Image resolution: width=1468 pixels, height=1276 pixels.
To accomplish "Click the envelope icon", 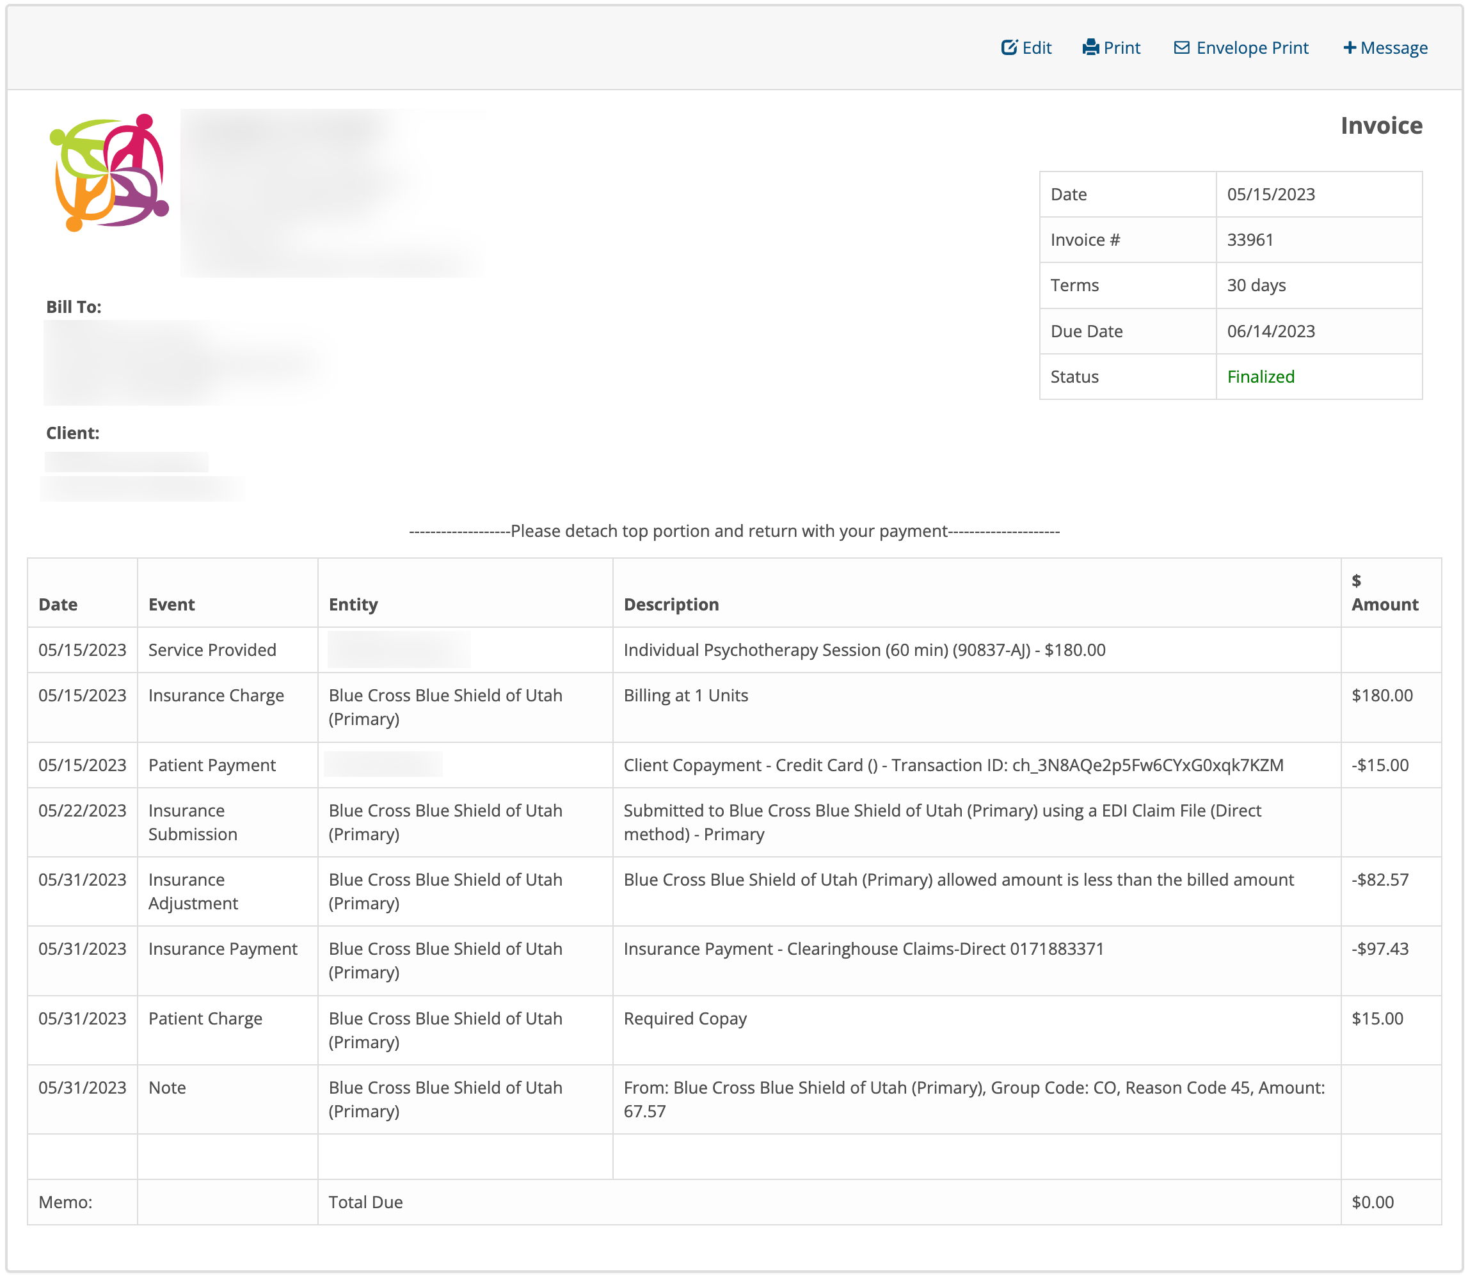I will [x=1181, y=48].
